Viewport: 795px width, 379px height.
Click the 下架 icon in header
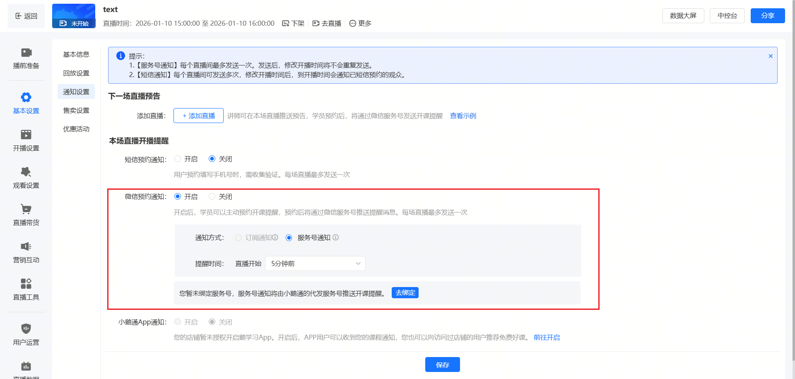click(x=286, y=24)
